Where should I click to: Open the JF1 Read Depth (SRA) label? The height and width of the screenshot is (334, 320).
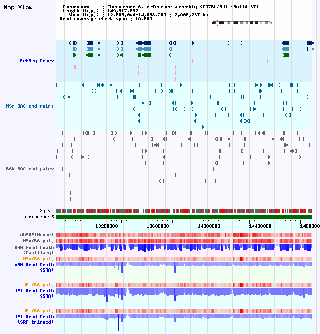[x=34, y=293]
